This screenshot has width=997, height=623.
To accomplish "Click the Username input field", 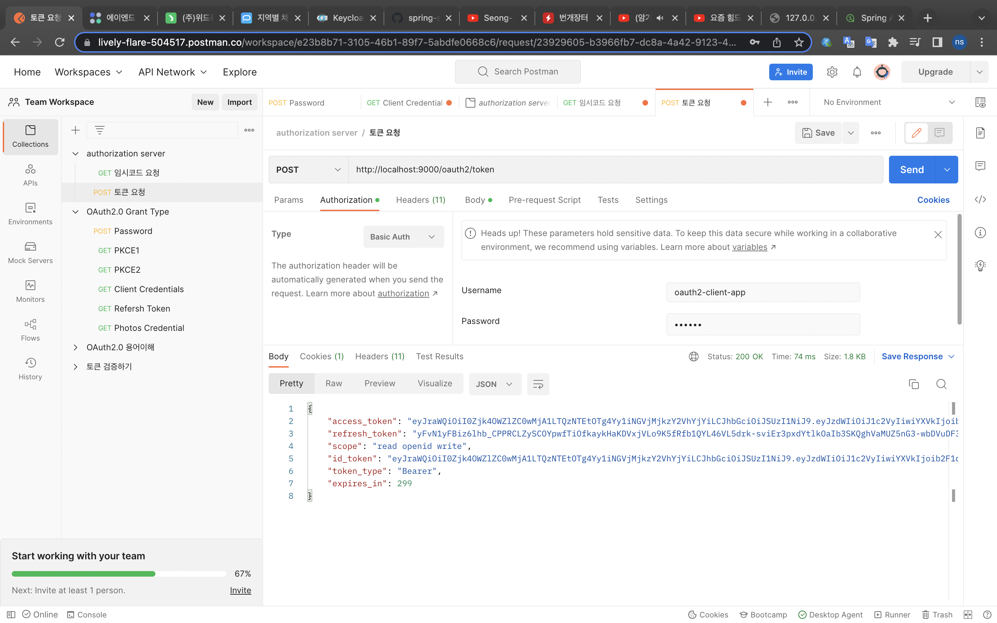I will (763, 292).
